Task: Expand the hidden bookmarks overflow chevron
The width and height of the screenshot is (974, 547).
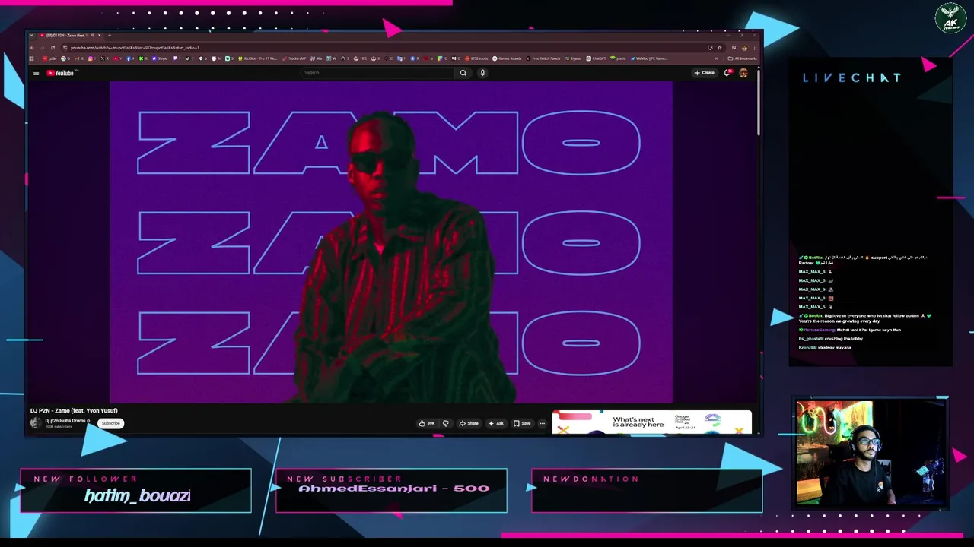Action: [717, 58]
